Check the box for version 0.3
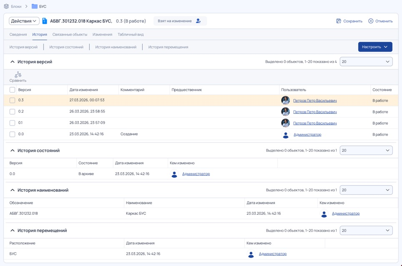The image size is (402, 266). coord(13,100)
